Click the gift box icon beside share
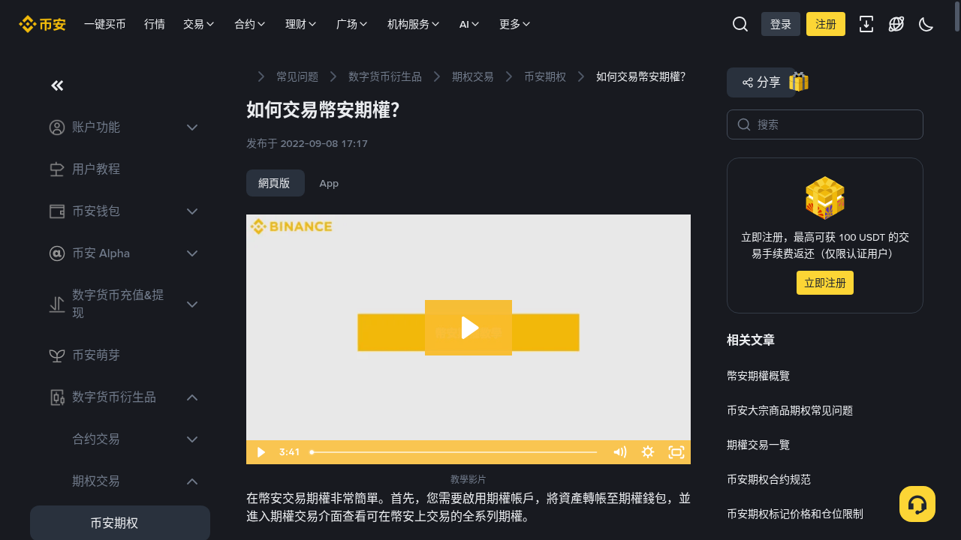Image resolution: width=961 pixels, height=540 pixels. coord(799,82)
